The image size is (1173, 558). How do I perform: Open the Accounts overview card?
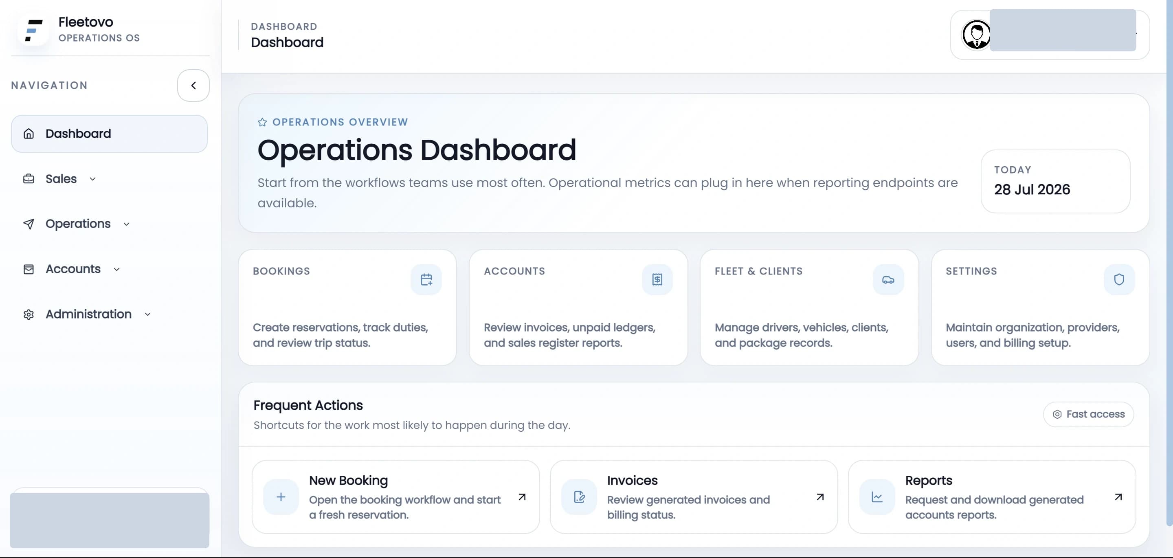[578, 308]
